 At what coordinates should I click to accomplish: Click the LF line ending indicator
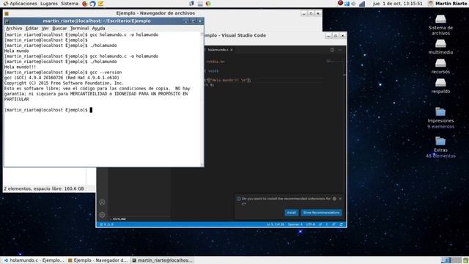pyautogui.click(x=320, y=224)
